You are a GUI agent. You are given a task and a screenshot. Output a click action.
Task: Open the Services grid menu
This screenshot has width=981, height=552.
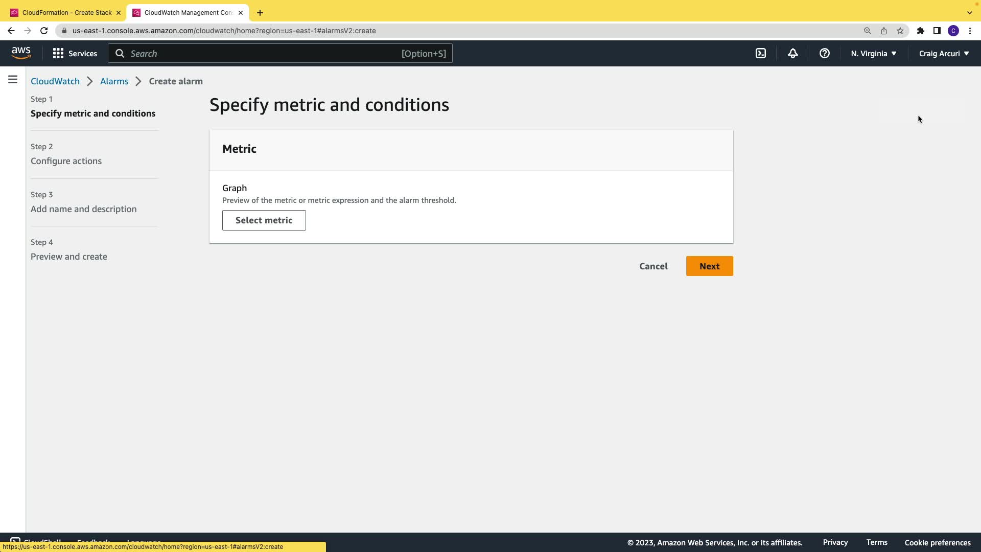point(75,53)
